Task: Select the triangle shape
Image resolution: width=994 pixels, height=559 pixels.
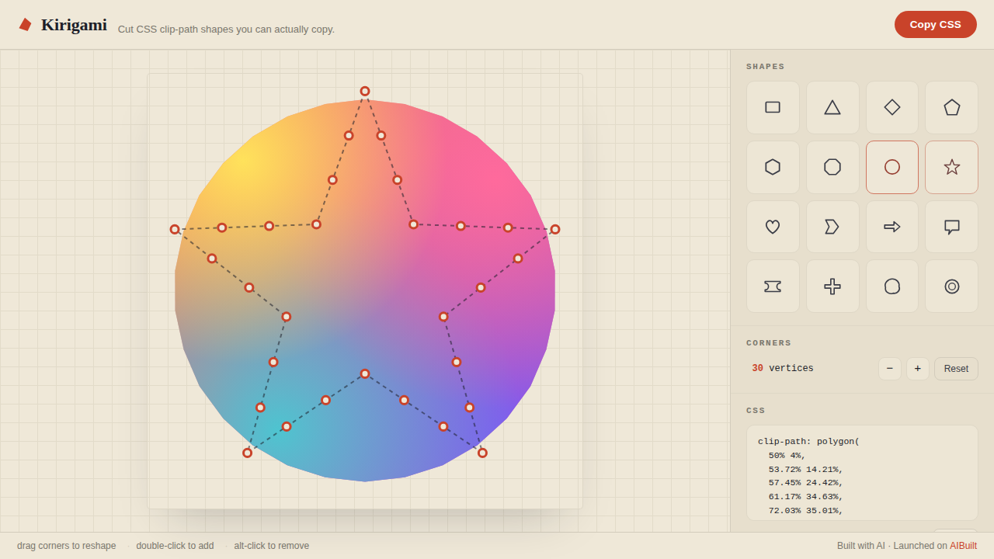Action: click(x=832, y=107)
